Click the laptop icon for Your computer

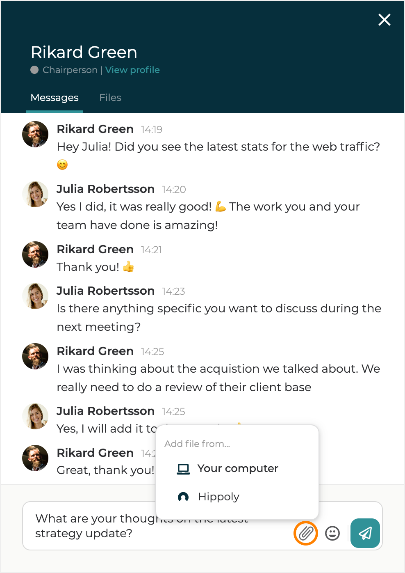click(183, 469)
